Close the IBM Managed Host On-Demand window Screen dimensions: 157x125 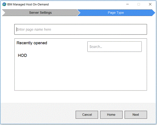pyautogui.click(x=150, y=4)
